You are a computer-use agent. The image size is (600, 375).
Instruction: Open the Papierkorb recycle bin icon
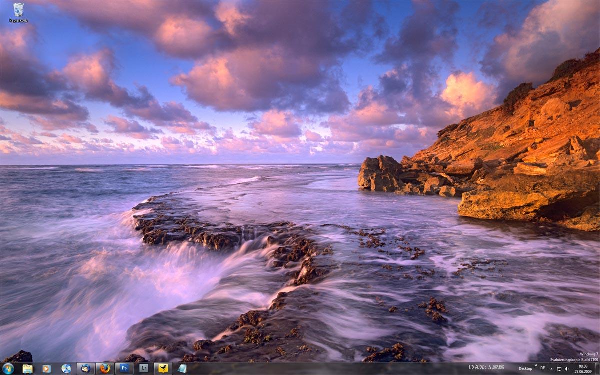18,12
